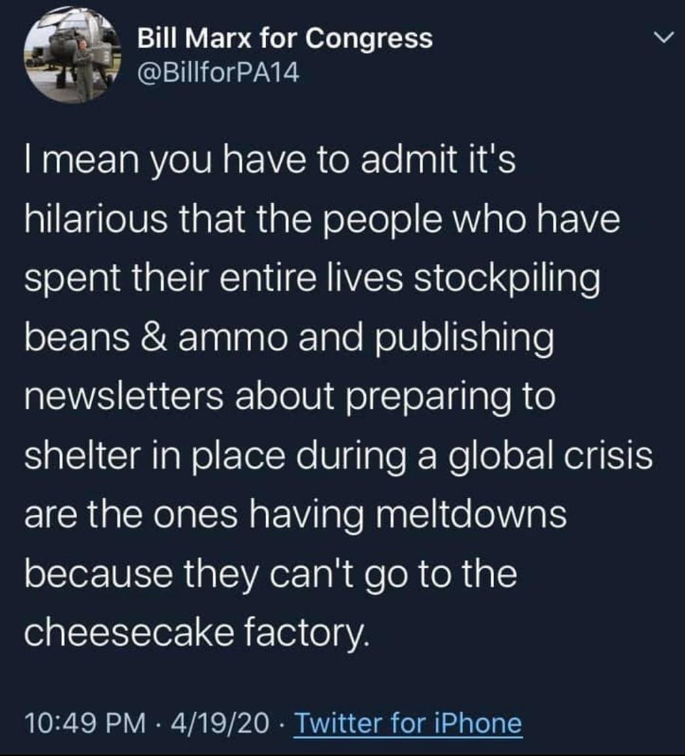Click the word "newsletters" in the tweet
The height and width of the screenshot is (756, 685).
(122, 397)
